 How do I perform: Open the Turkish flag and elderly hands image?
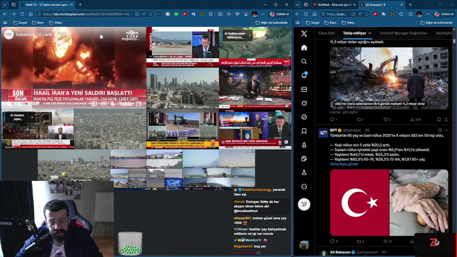pos(389,203)
